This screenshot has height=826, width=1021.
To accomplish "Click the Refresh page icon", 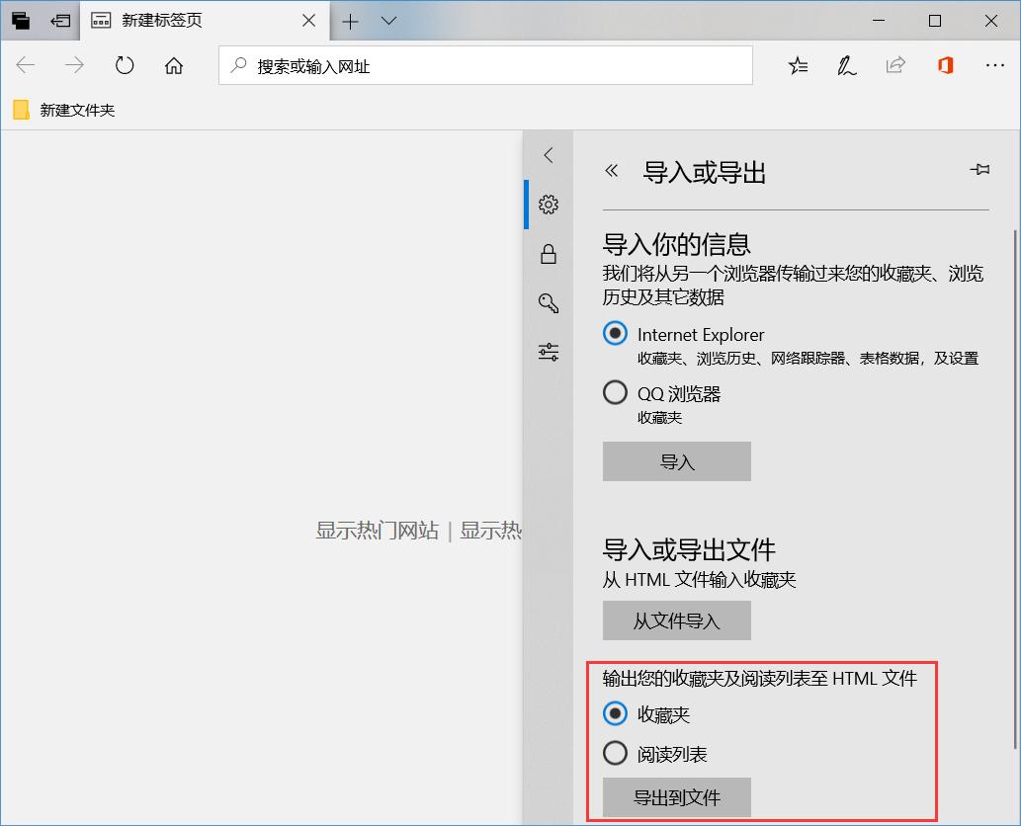I will pyautogui.click(x=125, y=65).
